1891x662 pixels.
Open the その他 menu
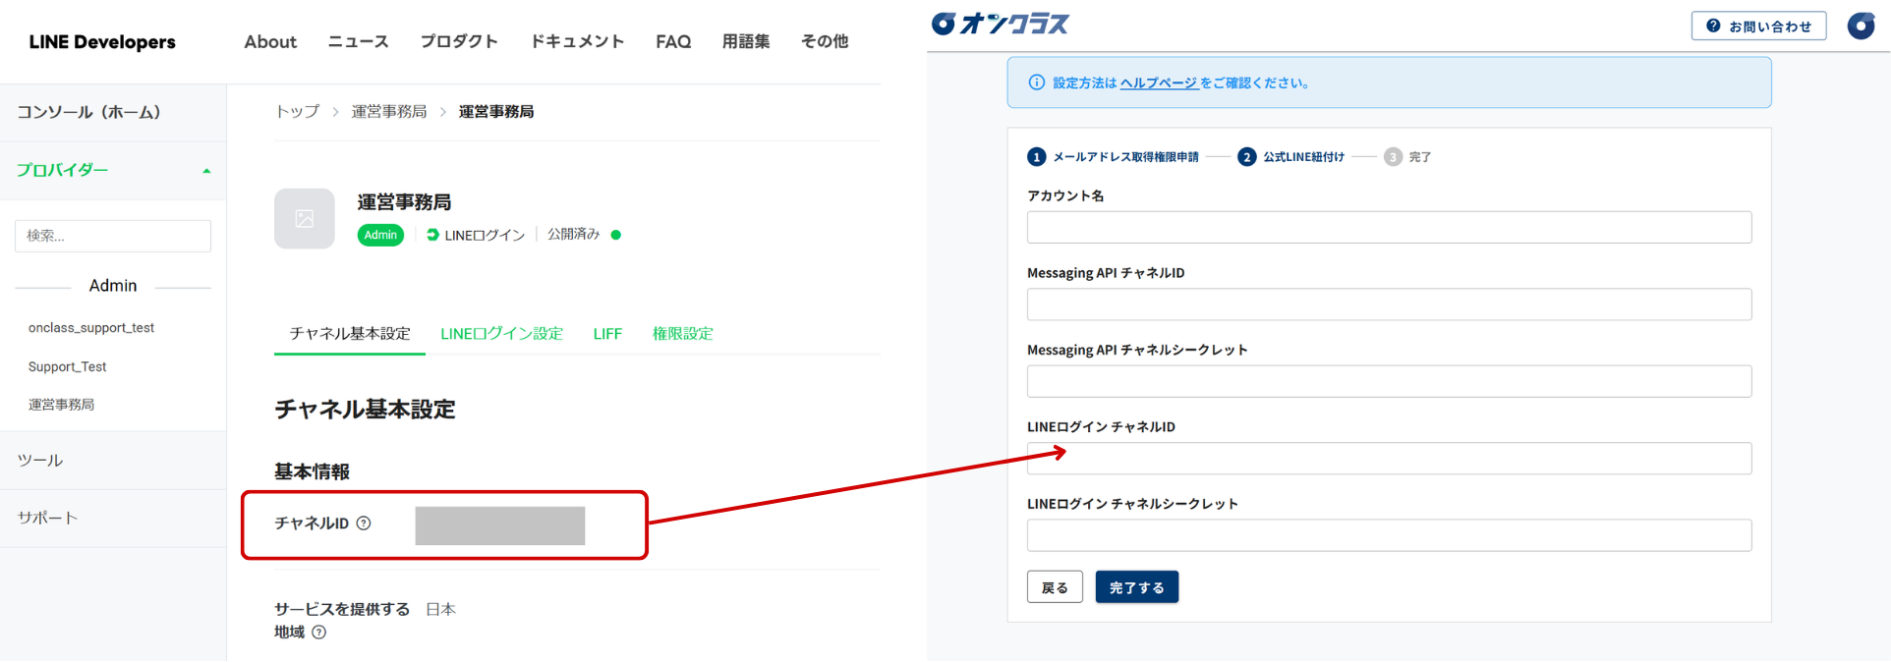pos(824,41)
